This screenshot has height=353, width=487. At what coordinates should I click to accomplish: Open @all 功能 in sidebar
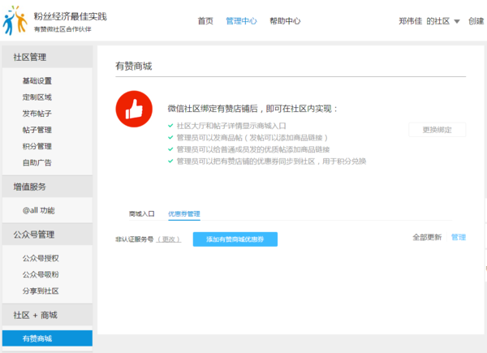point(38,210)
